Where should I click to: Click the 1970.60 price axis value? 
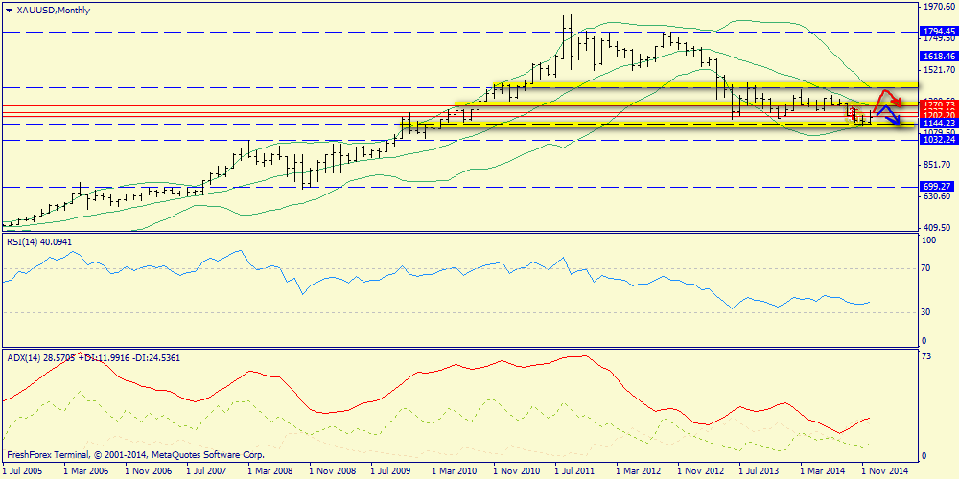(x=939, y=7)
